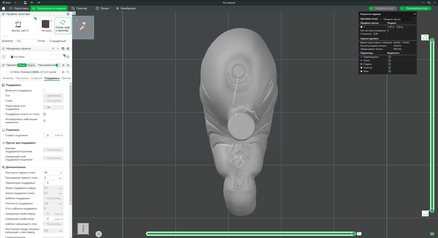The height and width of the screenshot is (238, 438).
Task: Switch process scope to Модели
Action: click(31, 65)
